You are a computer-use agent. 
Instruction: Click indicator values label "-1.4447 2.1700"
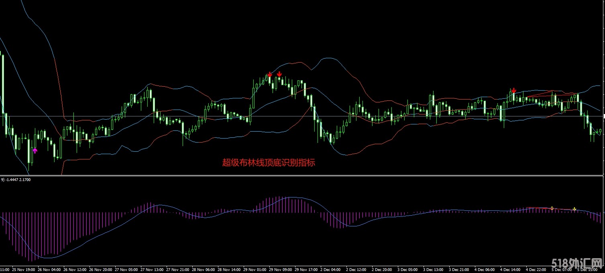(x=18, y=180)
